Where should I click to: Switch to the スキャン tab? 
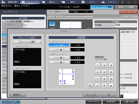pyautogui.click(x=109, y=2)
